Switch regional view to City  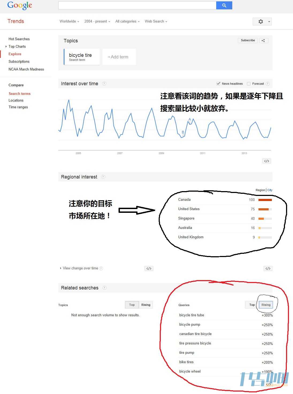coord(270,190)
